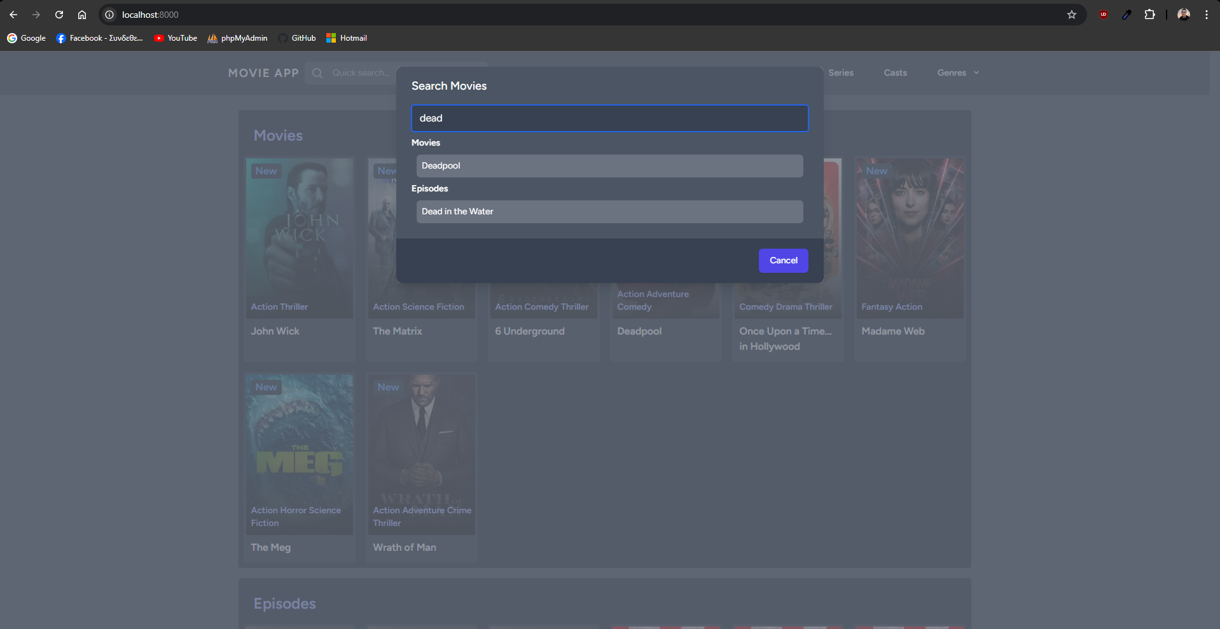View site information icon
1220x629 pixels.
pyautogui.click(x=109, y=15)
